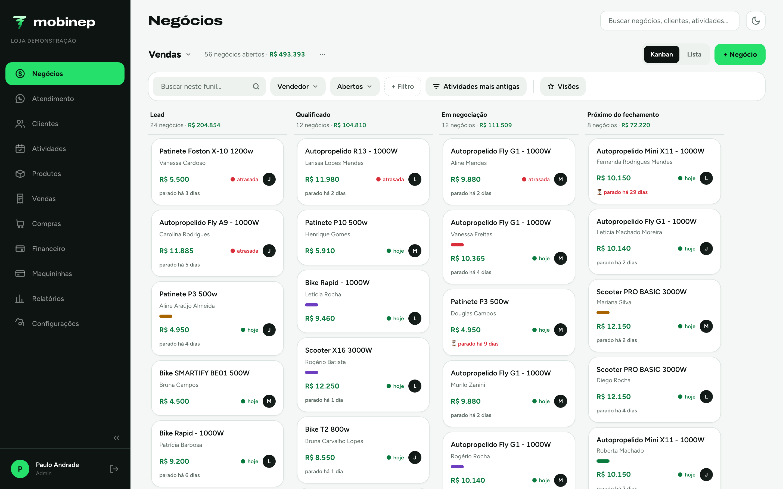
Task: Click the global search field
Action: pyautogui.click(x=669, y=21)
